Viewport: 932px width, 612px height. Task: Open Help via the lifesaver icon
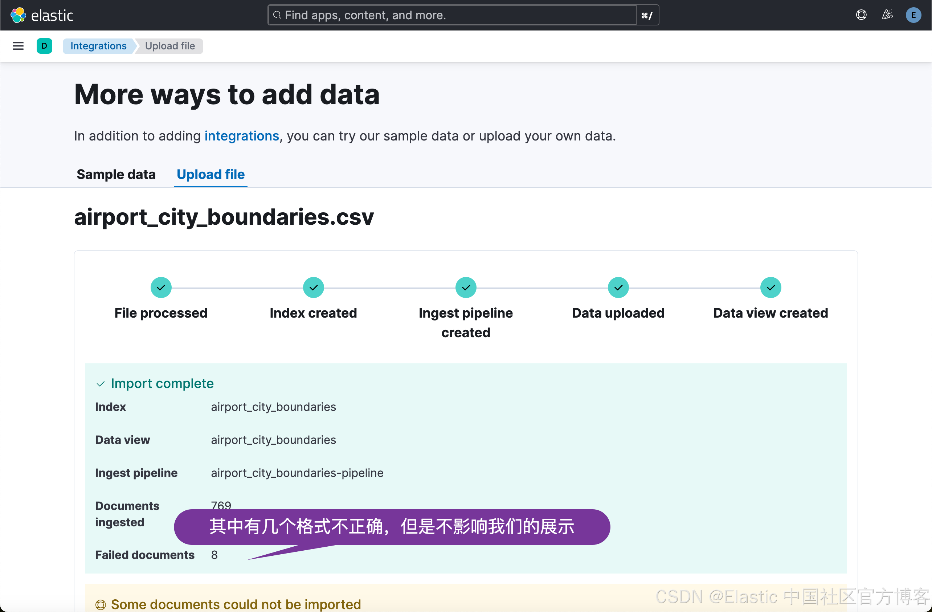pyautogui.click(x=861, y=15)
